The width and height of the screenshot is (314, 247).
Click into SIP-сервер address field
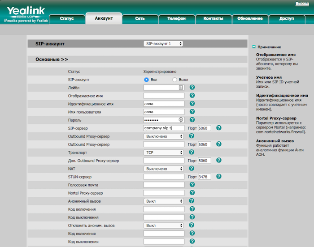(x=164, y=128)
